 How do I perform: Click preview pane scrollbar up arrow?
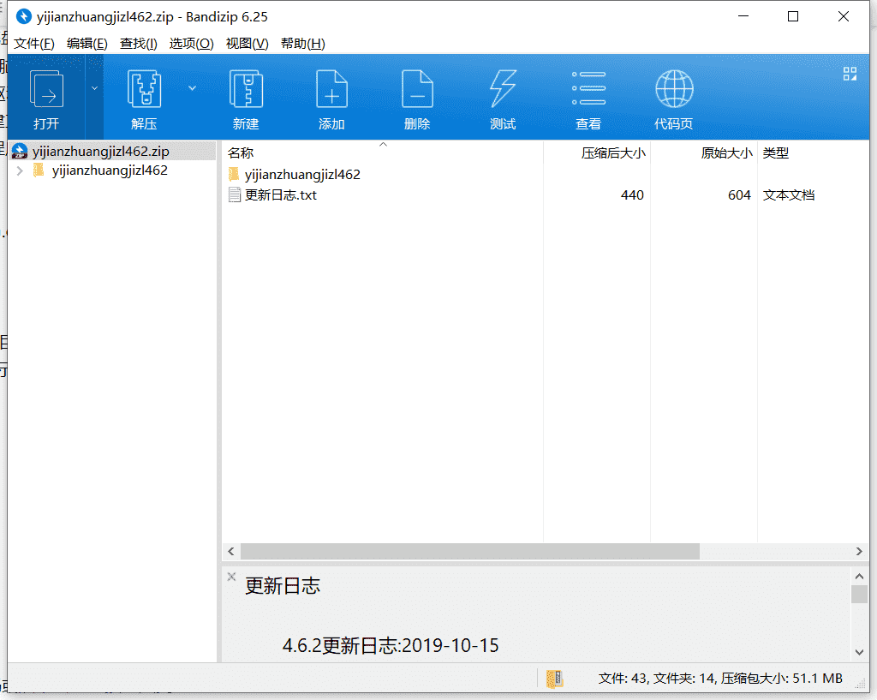(x=860, y=576)
